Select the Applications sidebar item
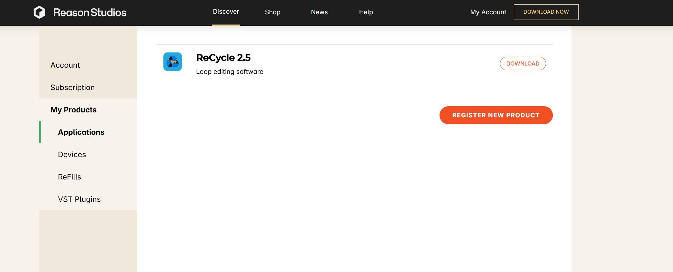Screen dimensions: 673x272 (x=81, y=132)
